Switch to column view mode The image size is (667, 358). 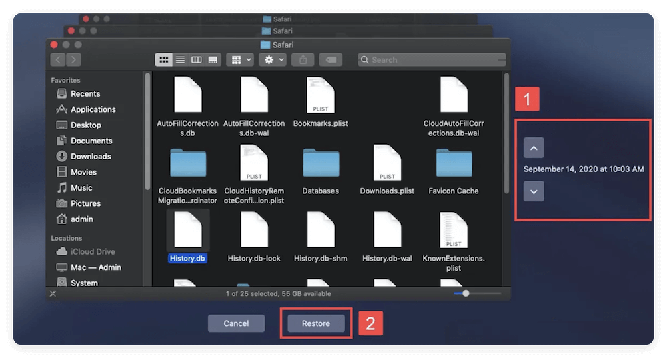click(x=197, y=60)
